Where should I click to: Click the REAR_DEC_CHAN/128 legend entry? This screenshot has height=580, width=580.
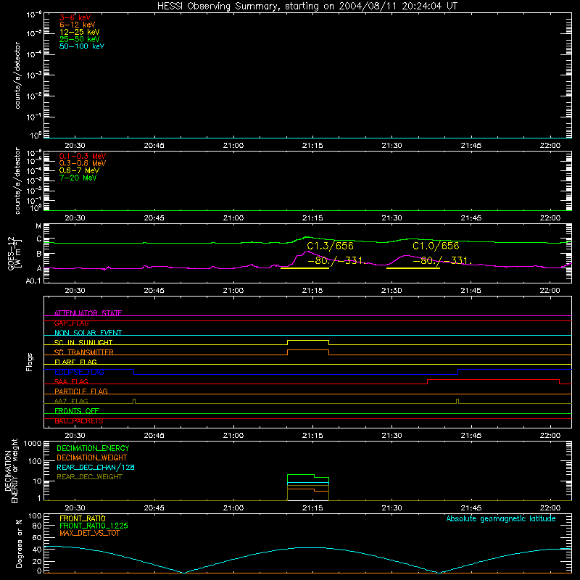click(x=96, y=467)
